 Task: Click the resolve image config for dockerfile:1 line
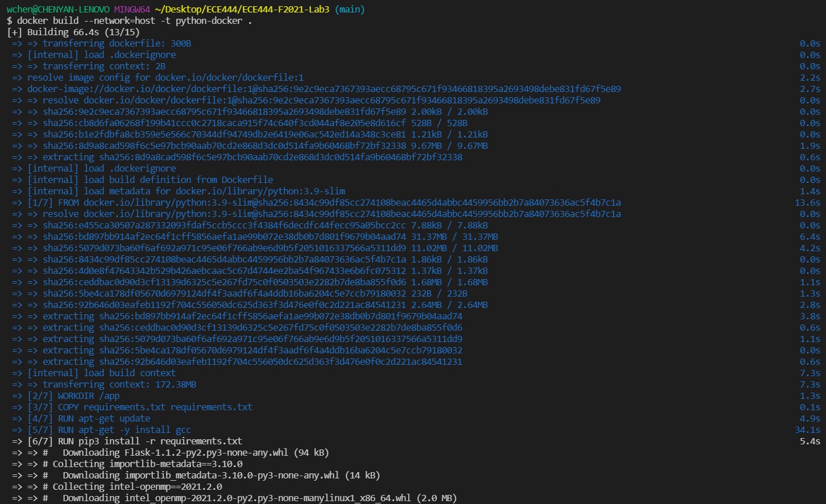[x=157, y=78]
